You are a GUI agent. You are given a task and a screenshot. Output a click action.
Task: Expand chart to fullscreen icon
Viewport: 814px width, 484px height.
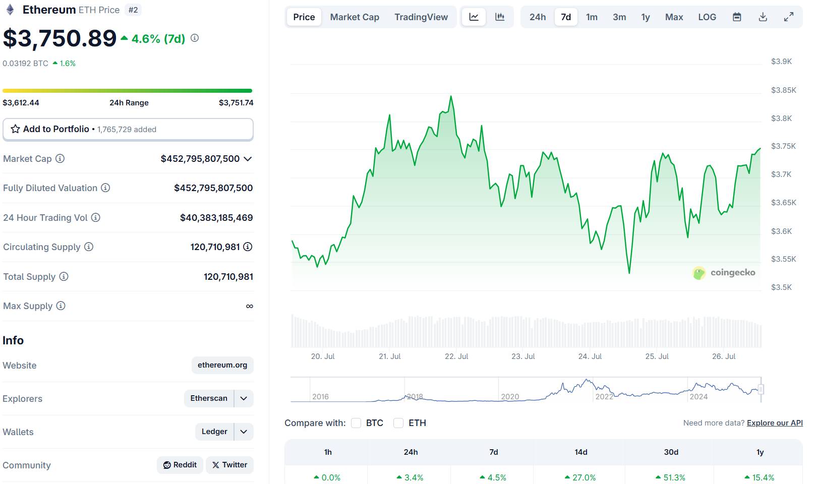point(789,17)
